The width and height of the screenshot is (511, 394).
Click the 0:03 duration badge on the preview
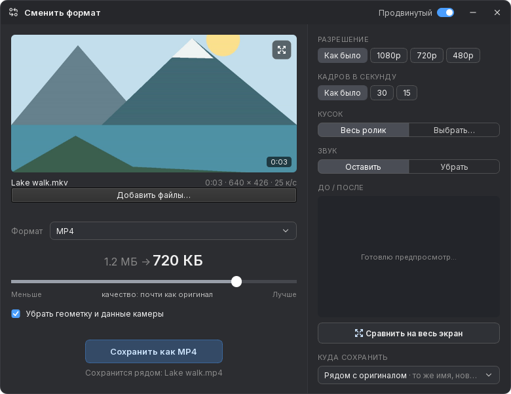click(279, 162)
